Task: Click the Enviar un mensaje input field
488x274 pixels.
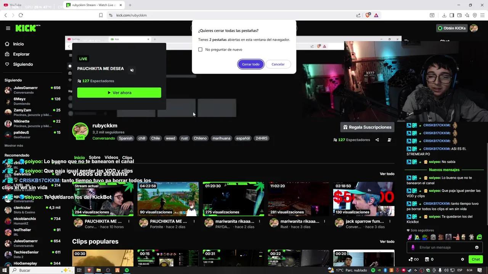Action: click(444, 247)
